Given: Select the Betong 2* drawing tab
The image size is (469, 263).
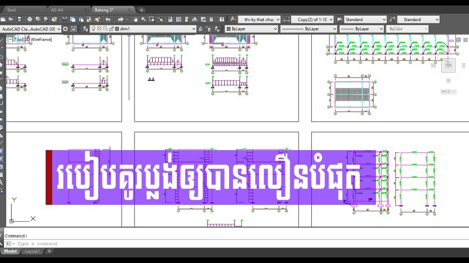Looking at the screenshot, I should point(104,10).
